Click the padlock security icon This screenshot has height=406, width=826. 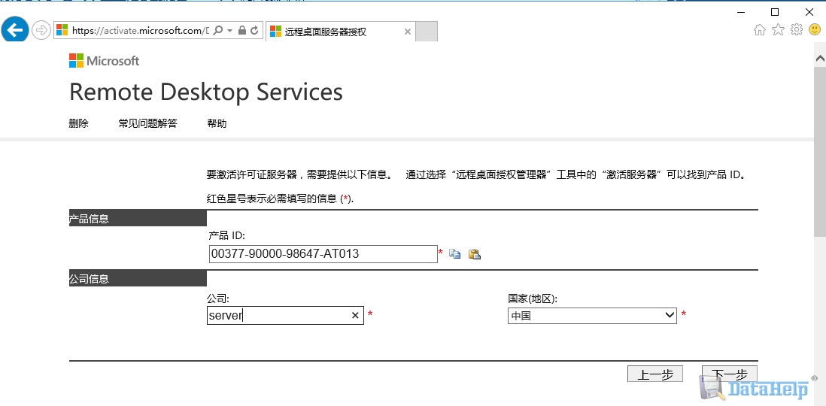pos(242,31)
